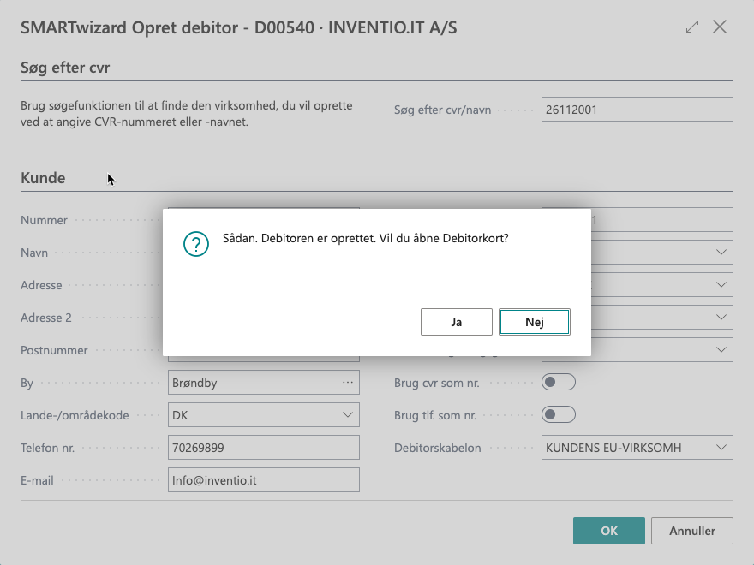
Task: Open the dropdown arrow right of Adresse 2 row
Action: [x=721, y=318]
